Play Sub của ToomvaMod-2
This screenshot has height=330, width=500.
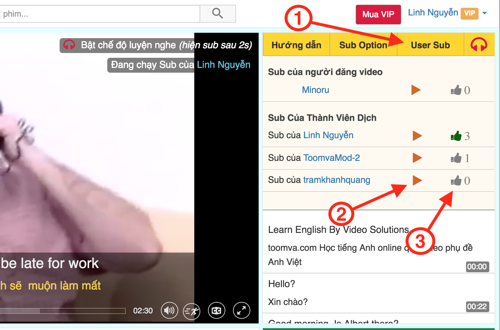(417, 158)
